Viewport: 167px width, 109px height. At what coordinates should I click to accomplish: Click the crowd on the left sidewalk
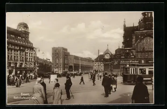[17, 80]
